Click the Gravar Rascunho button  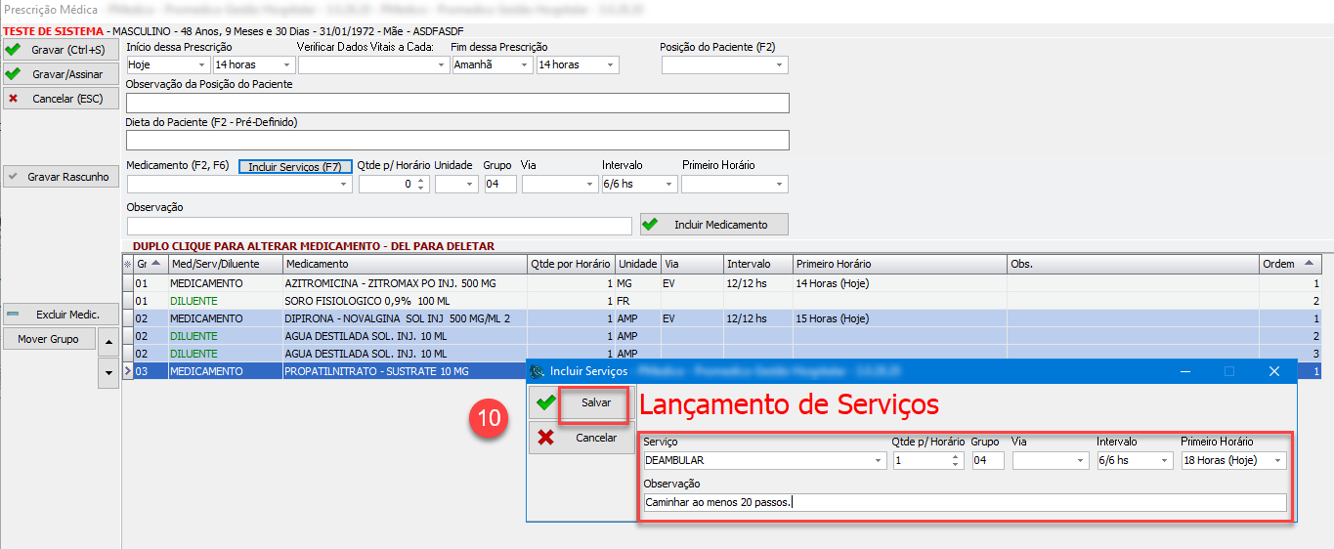61,177
